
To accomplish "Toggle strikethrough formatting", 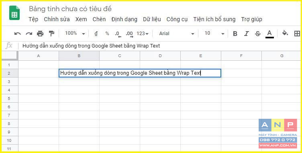I will (258, 34).
